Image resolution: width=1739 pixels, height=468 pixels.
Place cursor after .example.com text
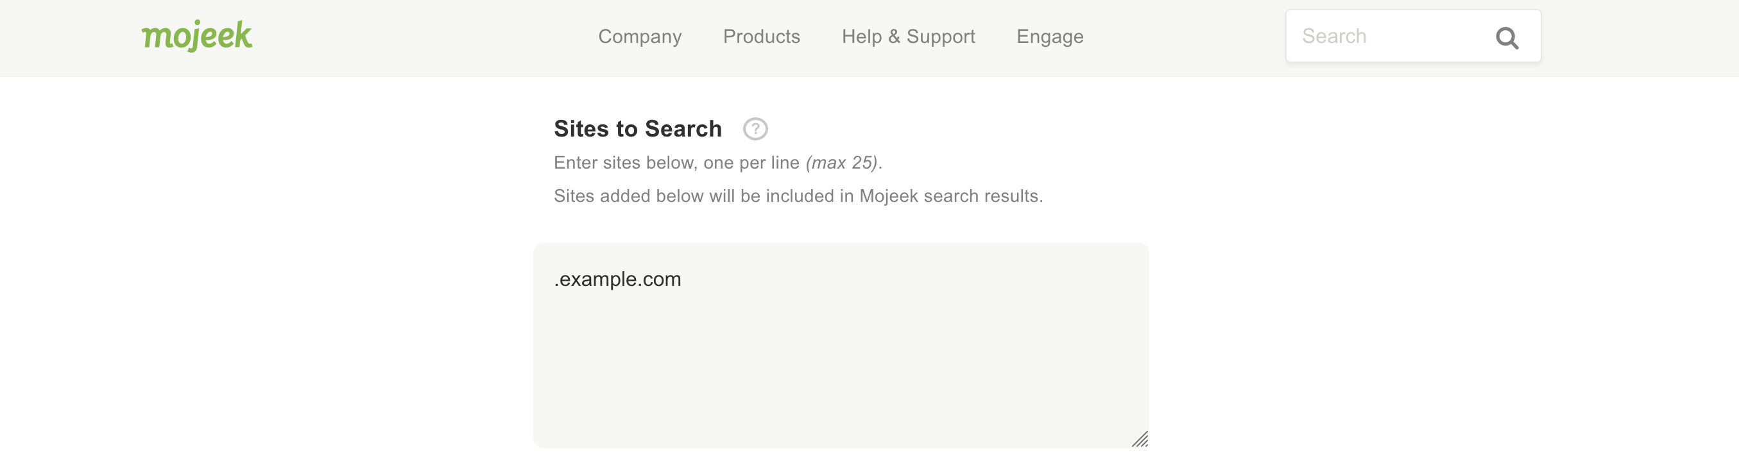point(683,279)
